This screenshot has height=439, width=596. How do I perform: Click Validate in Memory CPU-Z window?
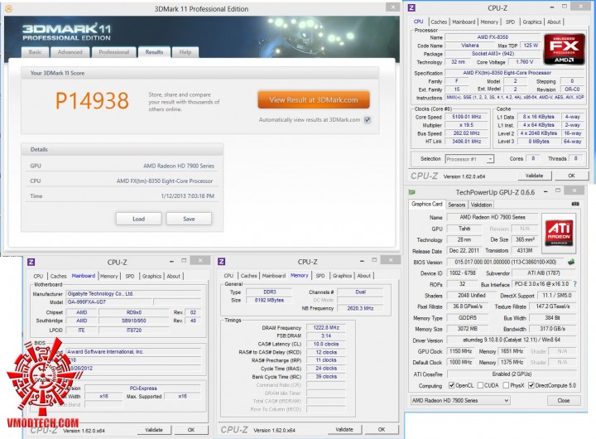(x=344, y=430)
